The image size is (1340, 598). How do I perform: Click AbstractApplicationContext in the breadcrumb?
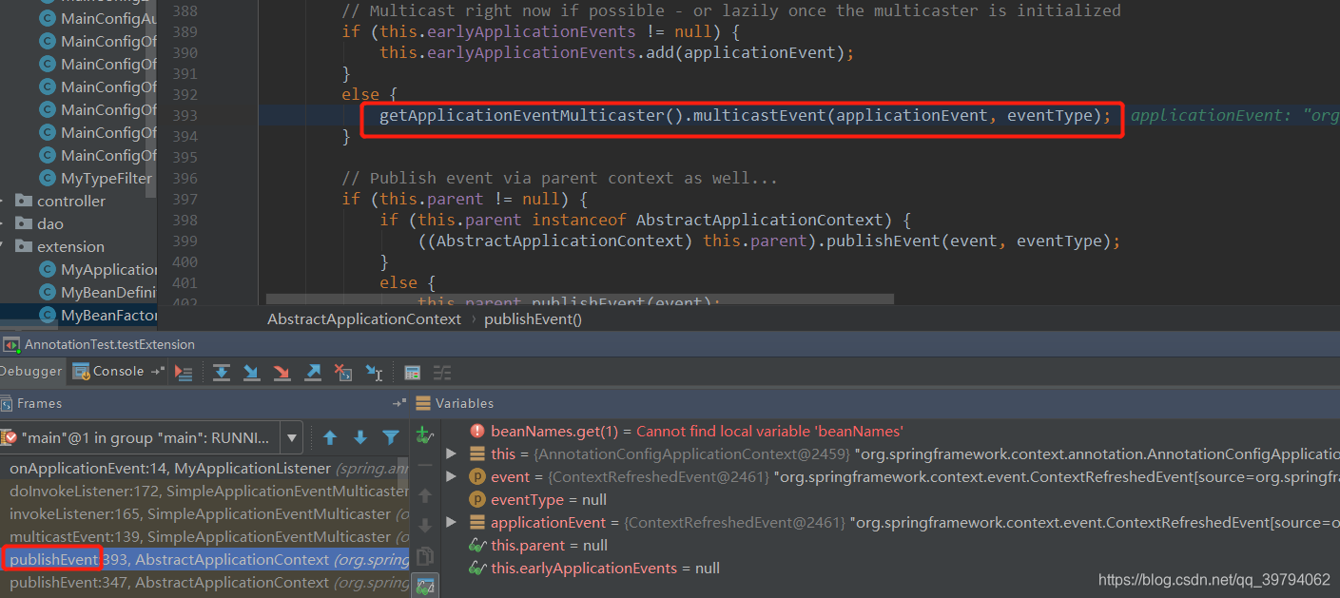[364, 319]
